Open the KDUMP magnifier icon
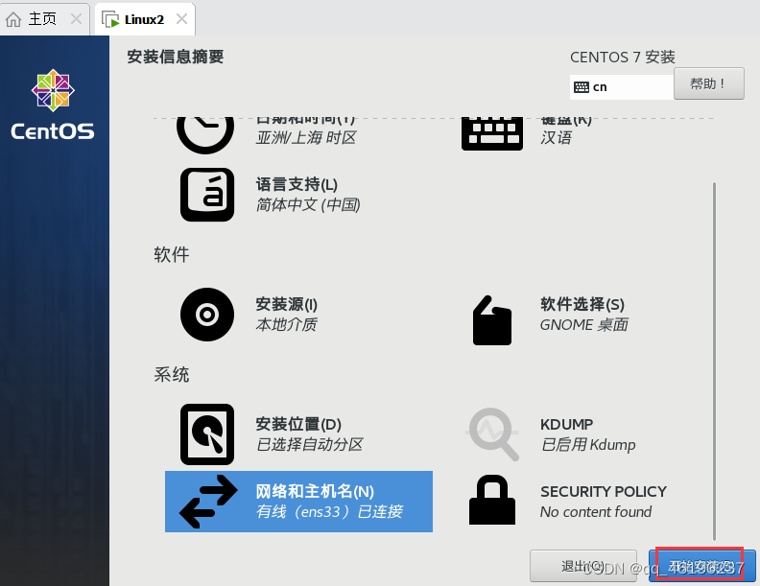 (x=492, y=434)
